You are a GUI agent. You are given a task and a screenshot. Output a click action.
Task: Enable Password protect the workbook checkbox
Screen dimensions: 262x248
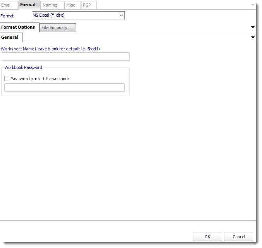(7, 79)
